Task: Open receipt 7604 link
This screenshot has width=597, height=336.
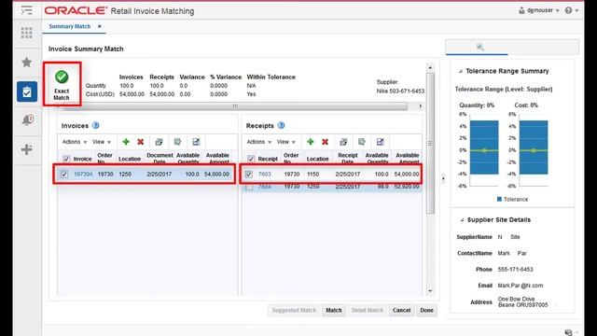Action: coord(265,187)
